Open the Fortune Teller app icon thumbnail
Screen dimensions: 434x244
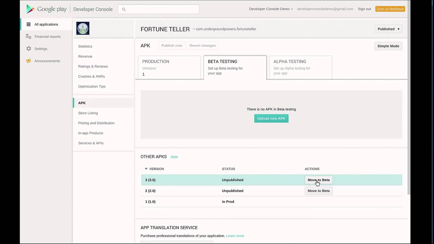(83, 28)
